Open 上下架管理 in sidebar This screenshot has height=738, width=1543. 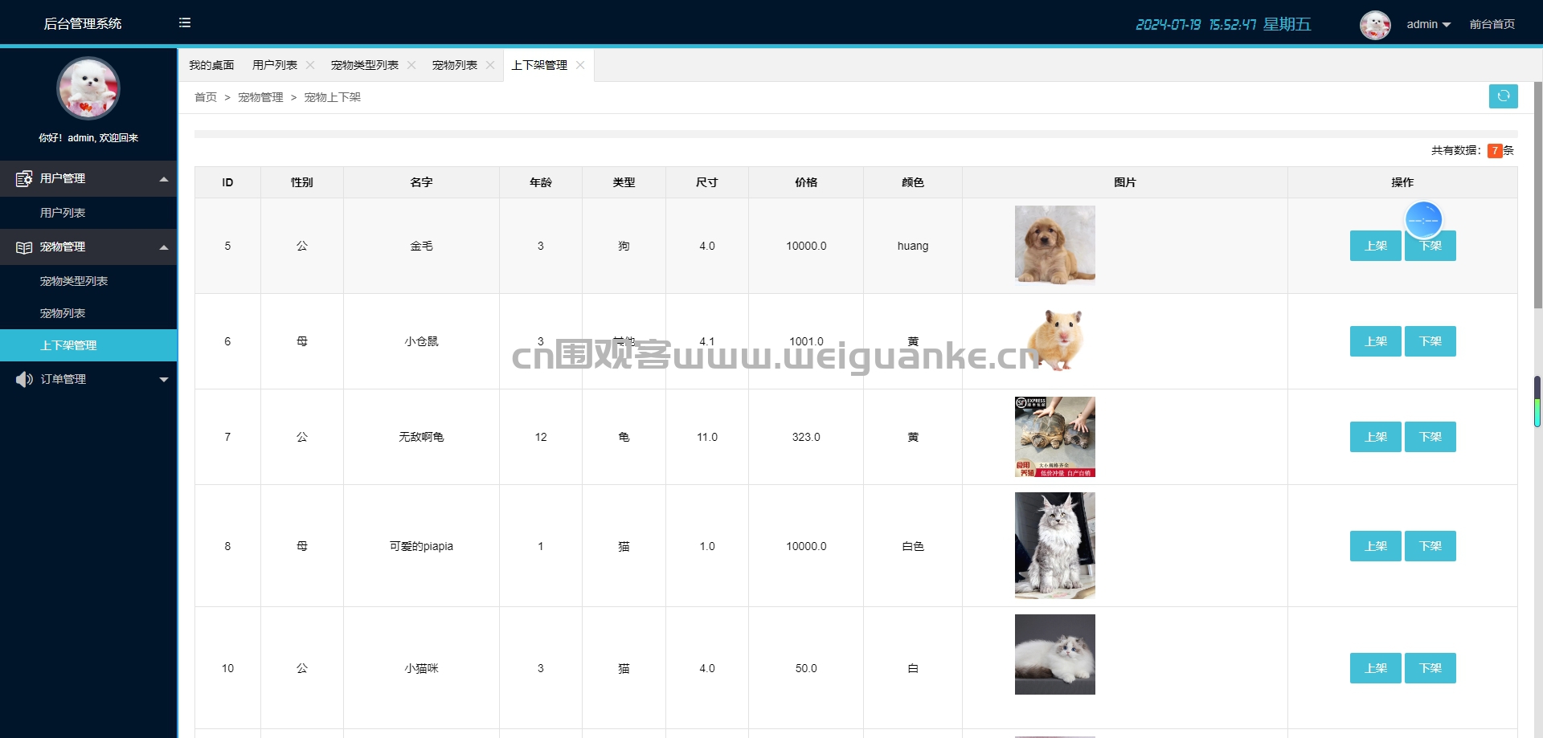(x=88, y=345)
